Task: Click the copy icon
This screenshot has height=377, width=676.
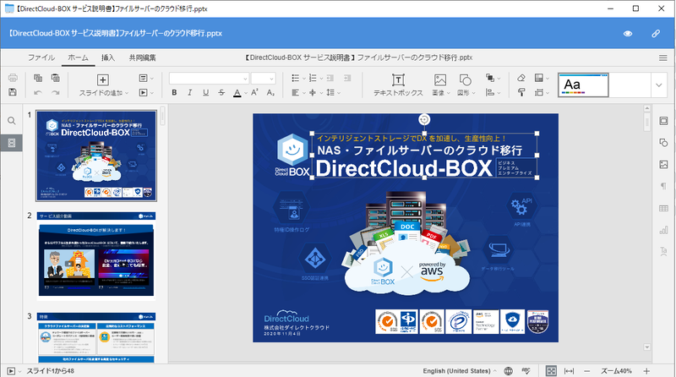Action: point(38,78)
